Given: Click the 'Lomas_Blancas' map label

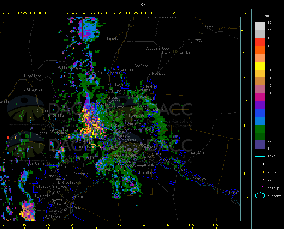Looking at the screenshot, I should 199,153.
